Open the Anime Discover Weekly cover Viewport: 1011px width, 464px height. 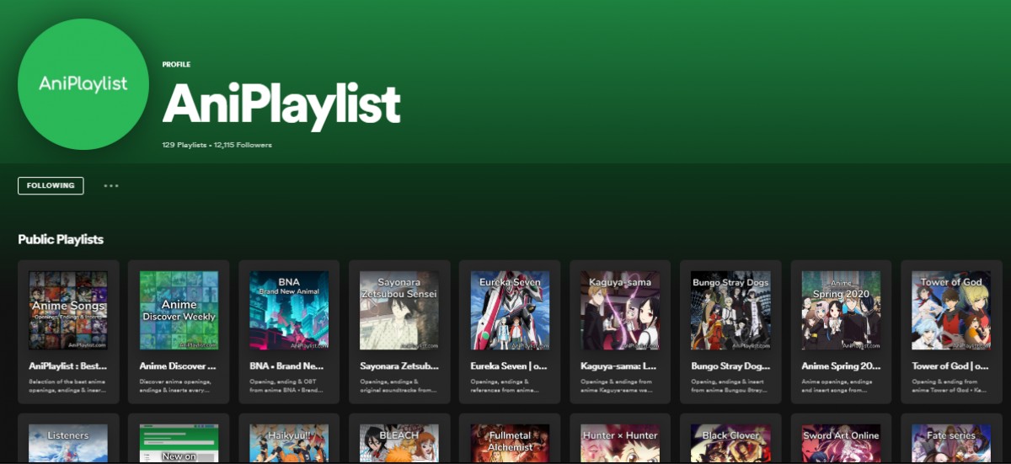point(179,310)
